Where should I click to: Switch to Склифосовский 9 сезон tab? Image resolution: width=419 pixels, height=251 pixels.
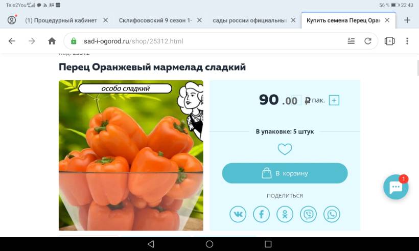(155, 20)
